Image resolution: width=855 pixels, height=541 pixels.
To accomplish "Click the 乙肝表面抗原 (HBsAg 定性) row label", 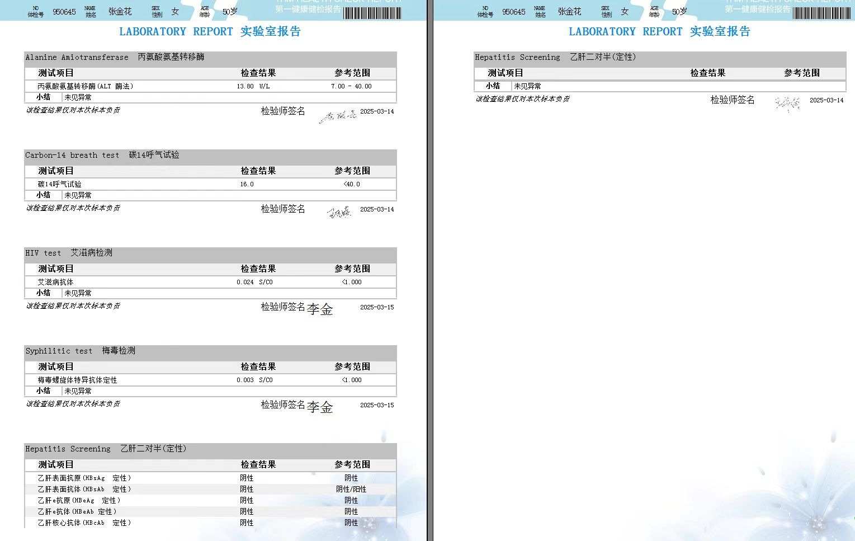I will pyautogui.click(x=84, y=478).
